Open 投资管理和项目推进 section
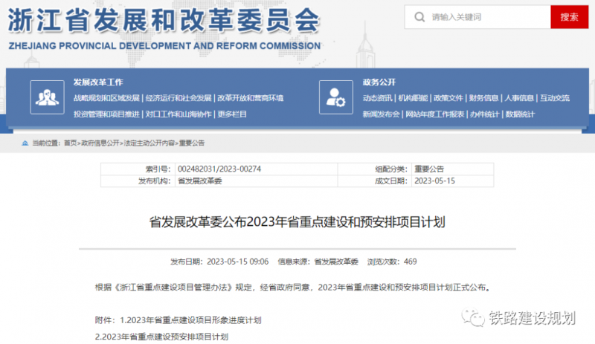 click(x=106, y=114)
